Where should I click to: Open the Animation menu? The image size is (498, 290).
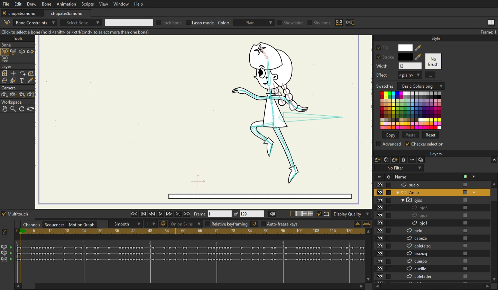(66, 4)
